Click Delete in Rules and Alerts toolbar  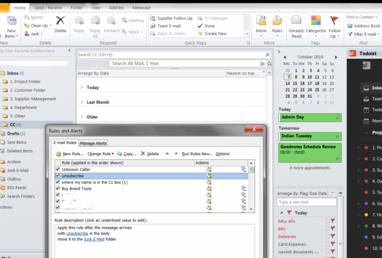(150, 153)
